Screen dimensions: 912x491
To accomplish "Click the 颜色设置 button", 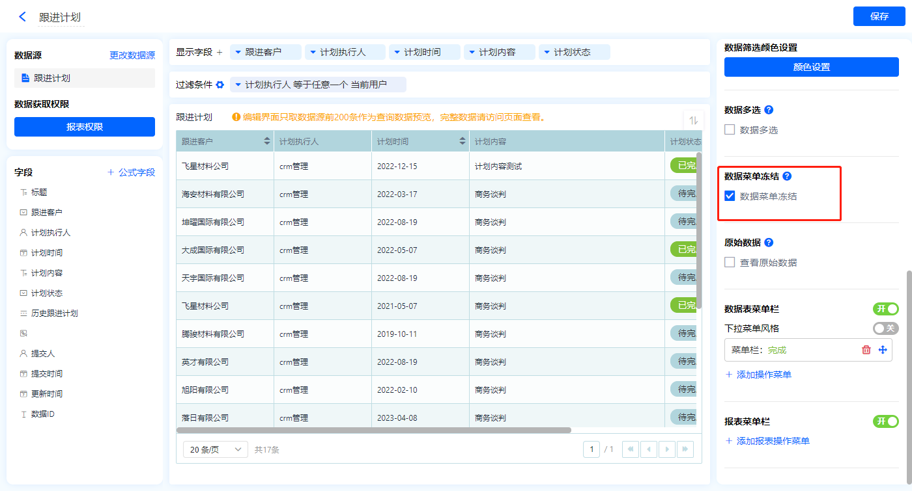I will pyautogui.click(x=811, y=67).
